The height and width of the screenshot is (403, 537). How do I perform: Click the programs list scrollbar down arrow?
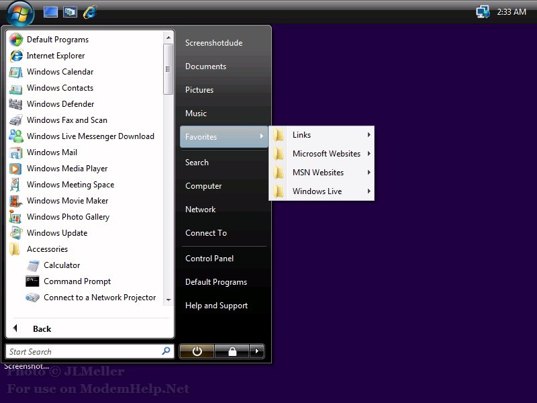click(168, 300)
